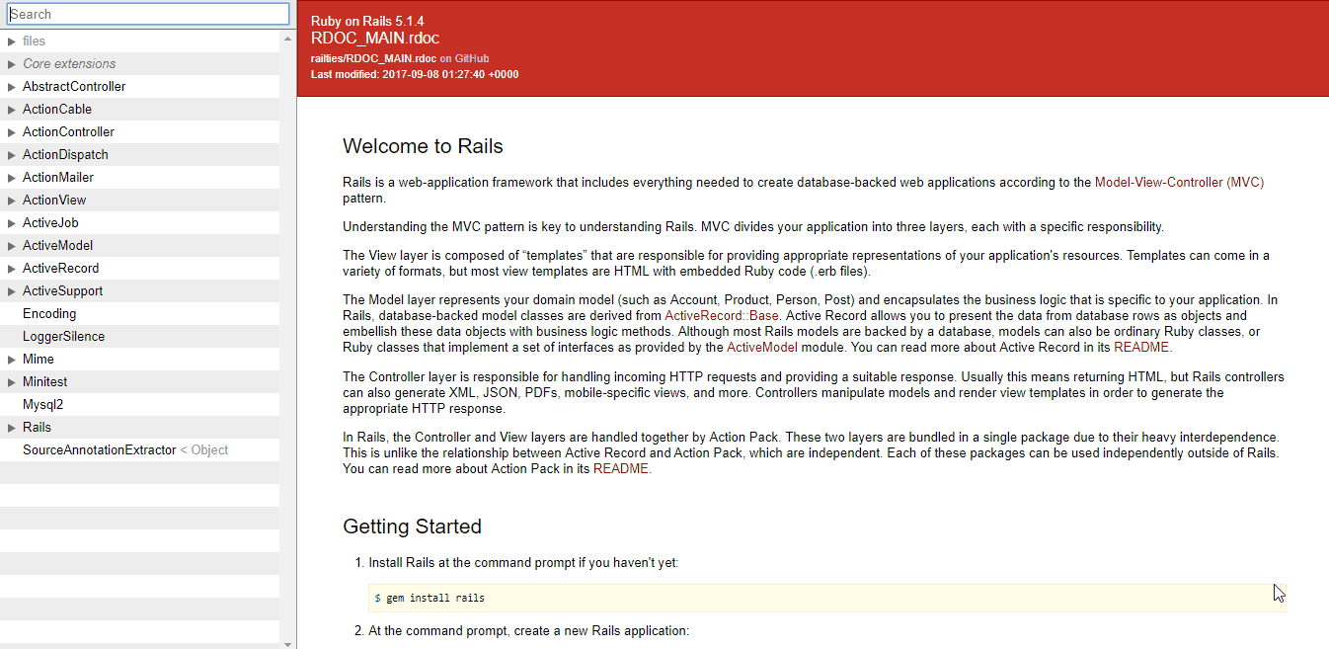Click the 'Welcome to Rails' heading
The image size is (1329, 649).
click(423, 147)
